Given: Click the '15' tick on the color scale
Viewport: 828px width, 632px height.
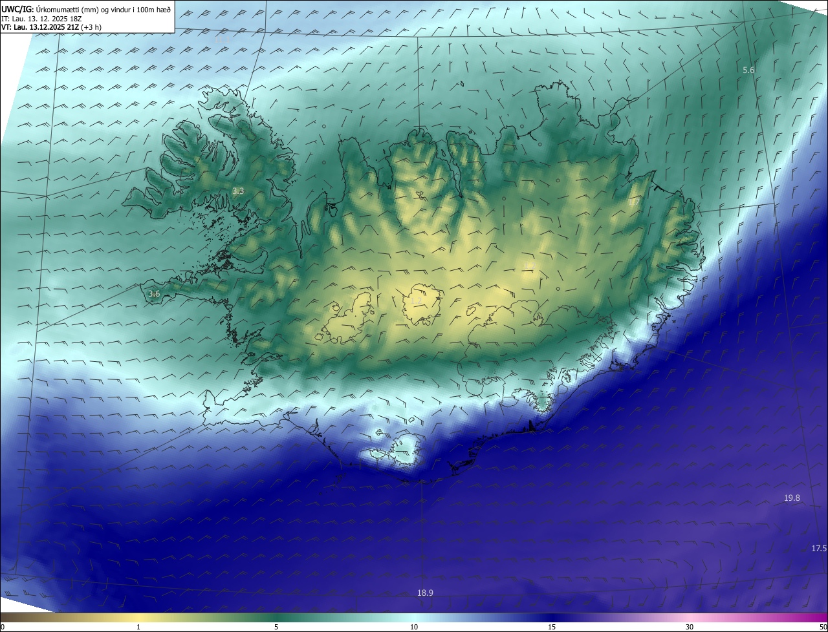Looking at the screenshot, I should click(x=552, y=627).
